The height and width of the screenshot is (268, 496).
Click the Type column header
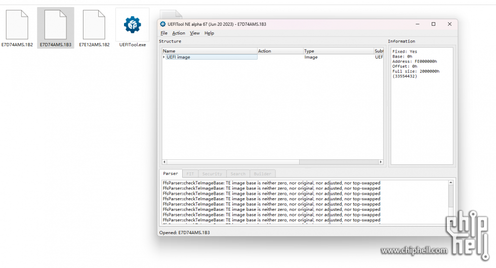[339, 51]
